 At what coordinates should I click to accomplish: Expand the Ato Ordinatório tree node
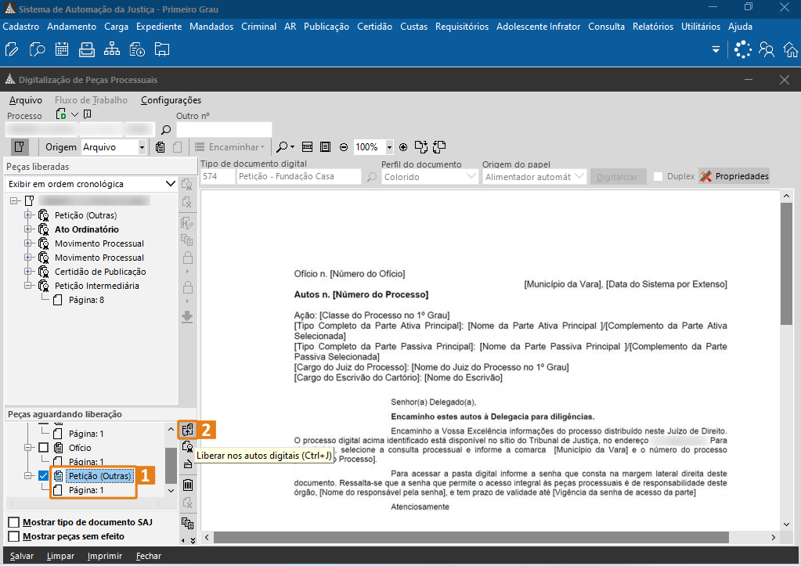tap(28, 229)
